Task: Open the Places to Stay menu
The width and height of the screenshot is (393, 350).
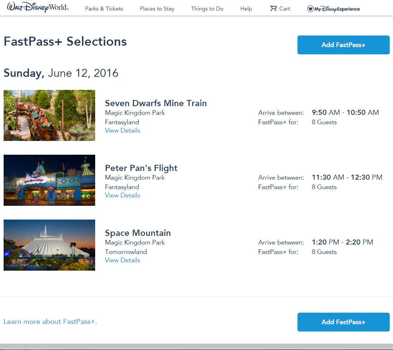Action: coord(157,9)
